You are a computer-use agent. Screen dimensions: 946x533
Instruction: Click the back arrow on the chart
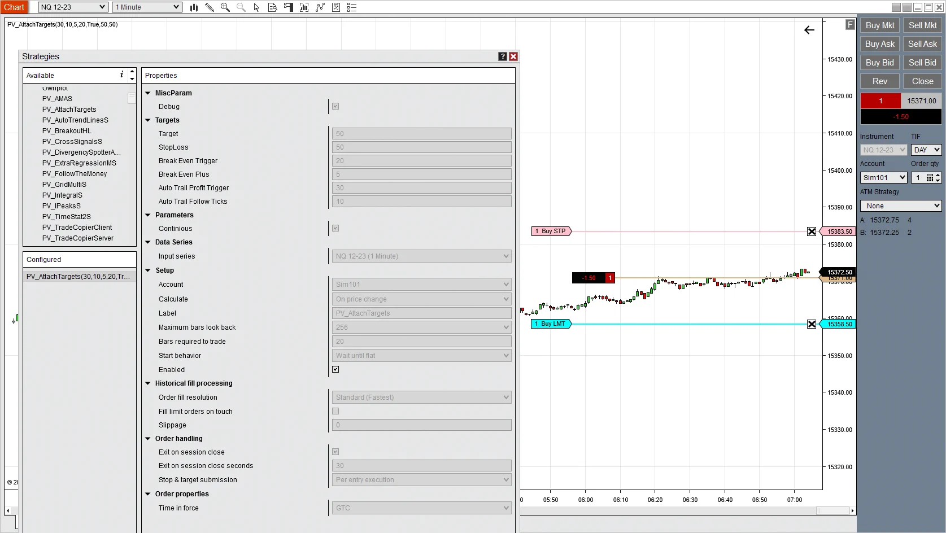(809, 30)
